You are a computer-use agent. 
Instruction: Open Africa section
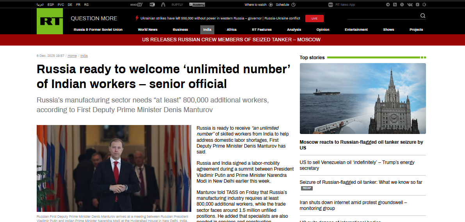232,30
